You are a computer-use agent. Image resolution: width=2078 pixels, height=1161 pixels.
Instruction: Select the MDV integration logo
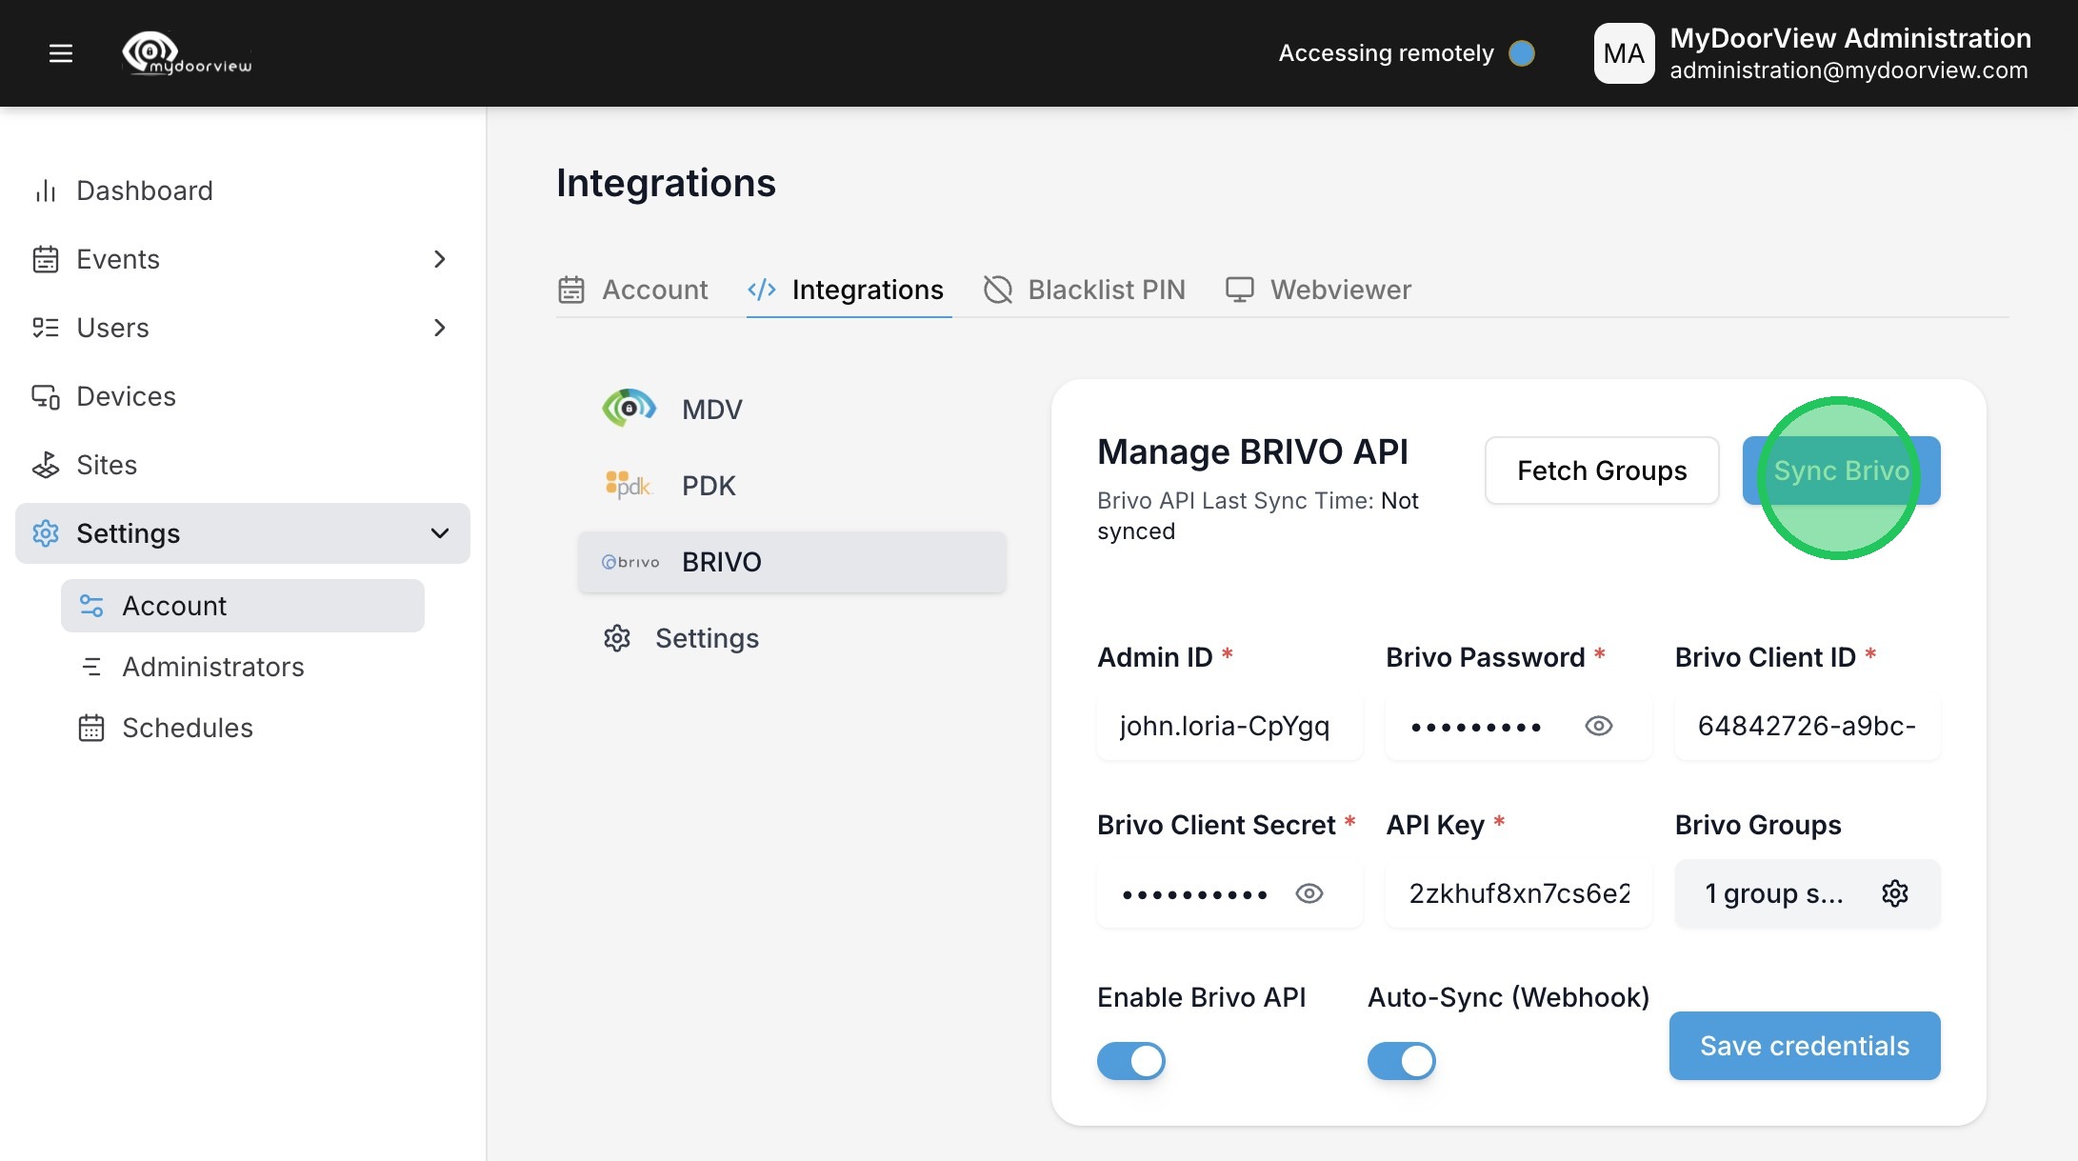(629, 409)
